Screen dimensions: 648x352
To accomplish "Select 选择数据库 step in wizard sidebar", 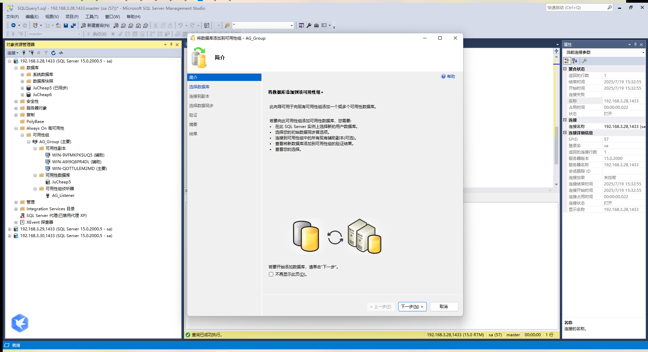I will coord(199,87).
